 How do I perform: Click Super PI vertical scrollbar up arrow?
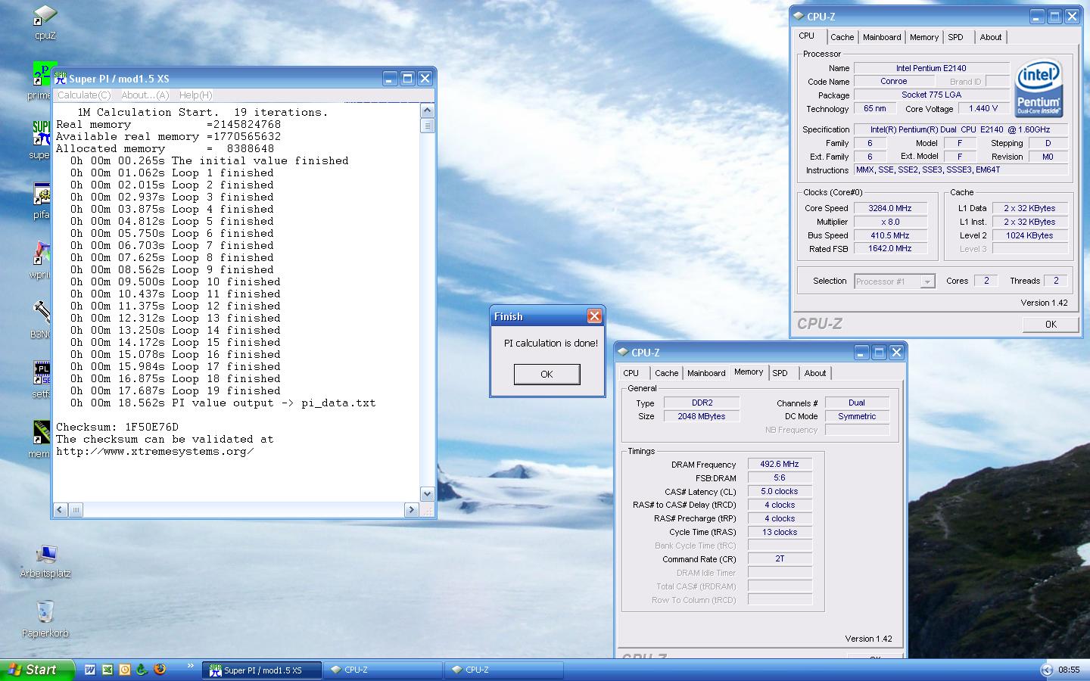pyautogui.click(x=427, y=110)
